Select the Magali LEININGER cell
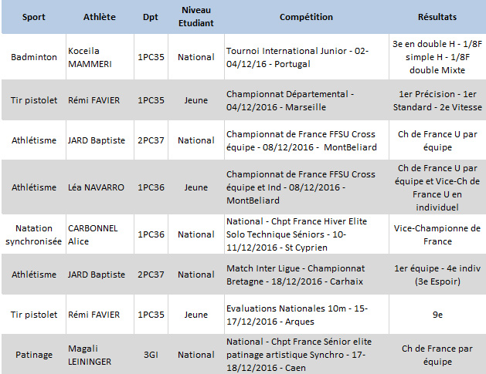 (x=100, y=355)
